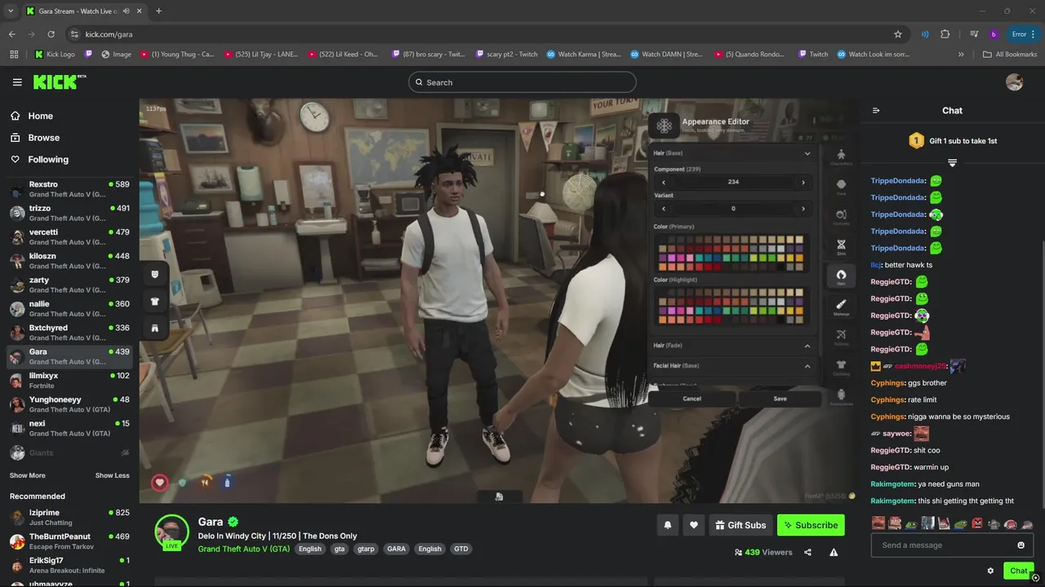Viewport: 1045px width, 587px height.
Task: Open the Kick Logo bookmark
Action: [x=54, y=55]
